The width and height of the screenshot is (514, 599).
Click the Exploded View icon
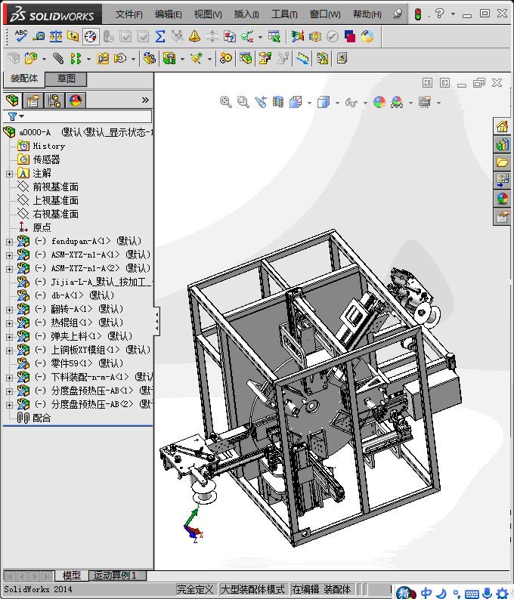pyautogui.click(x=265, y=58)
